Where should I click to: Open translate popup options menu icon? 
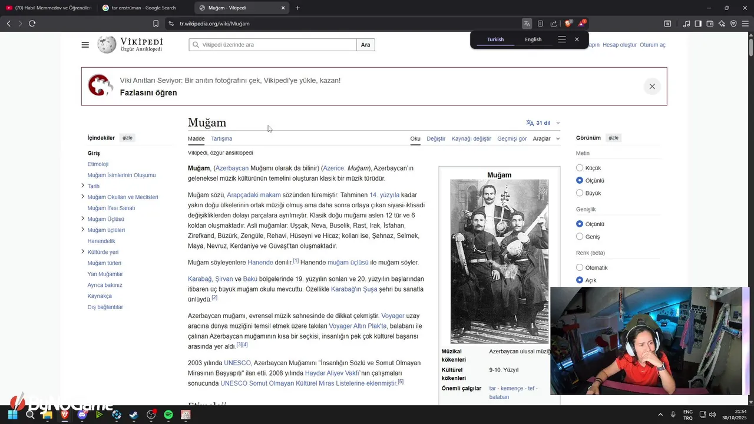[562, 39]
